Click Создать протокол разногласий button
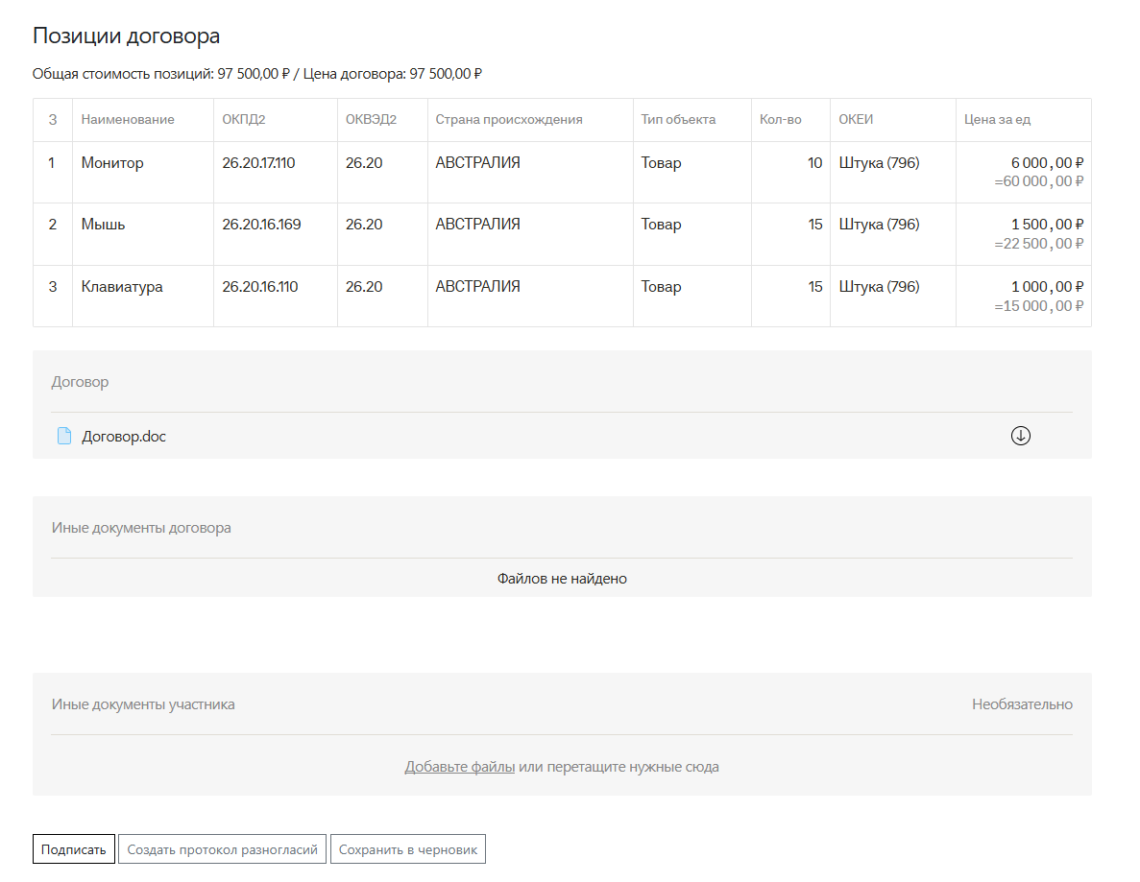The width and height of the screenshot is (1140, 882). click(x=222, y=849)
